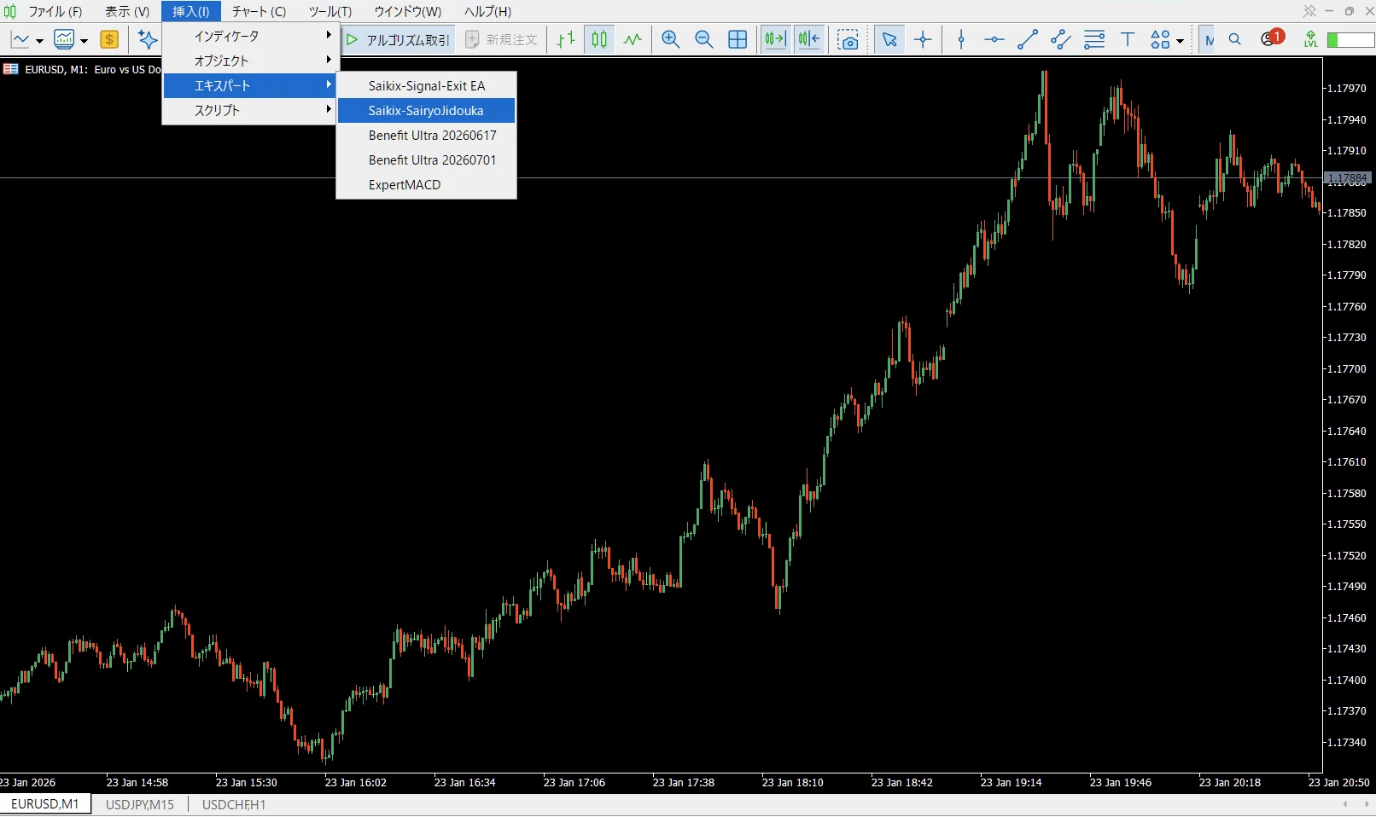Choose ExpertMACD expert

point(426,184)
